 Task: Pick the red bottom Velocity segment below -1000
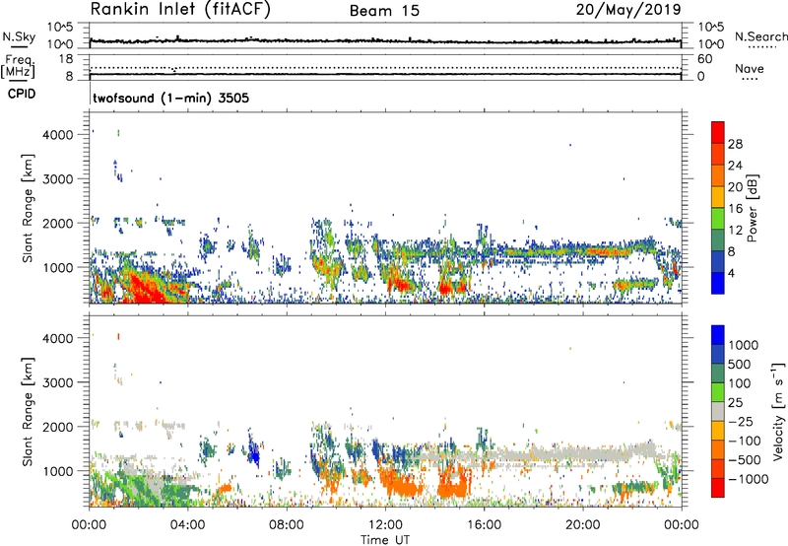pyautogui.click(x=718, y=488)
